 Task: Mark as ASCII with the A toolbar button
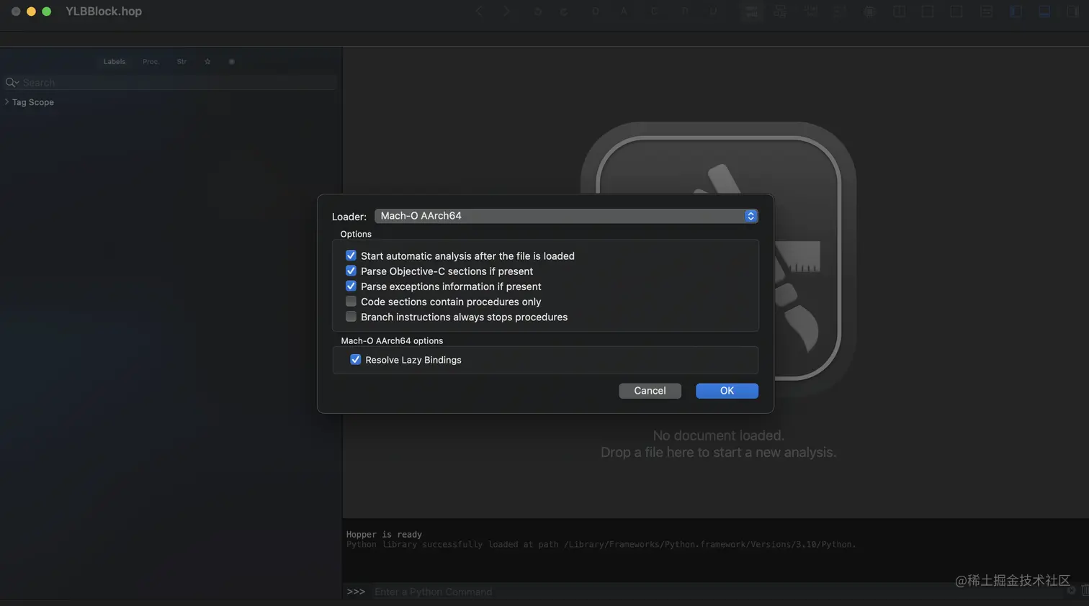pyautogui.click(x=624, y=12)
